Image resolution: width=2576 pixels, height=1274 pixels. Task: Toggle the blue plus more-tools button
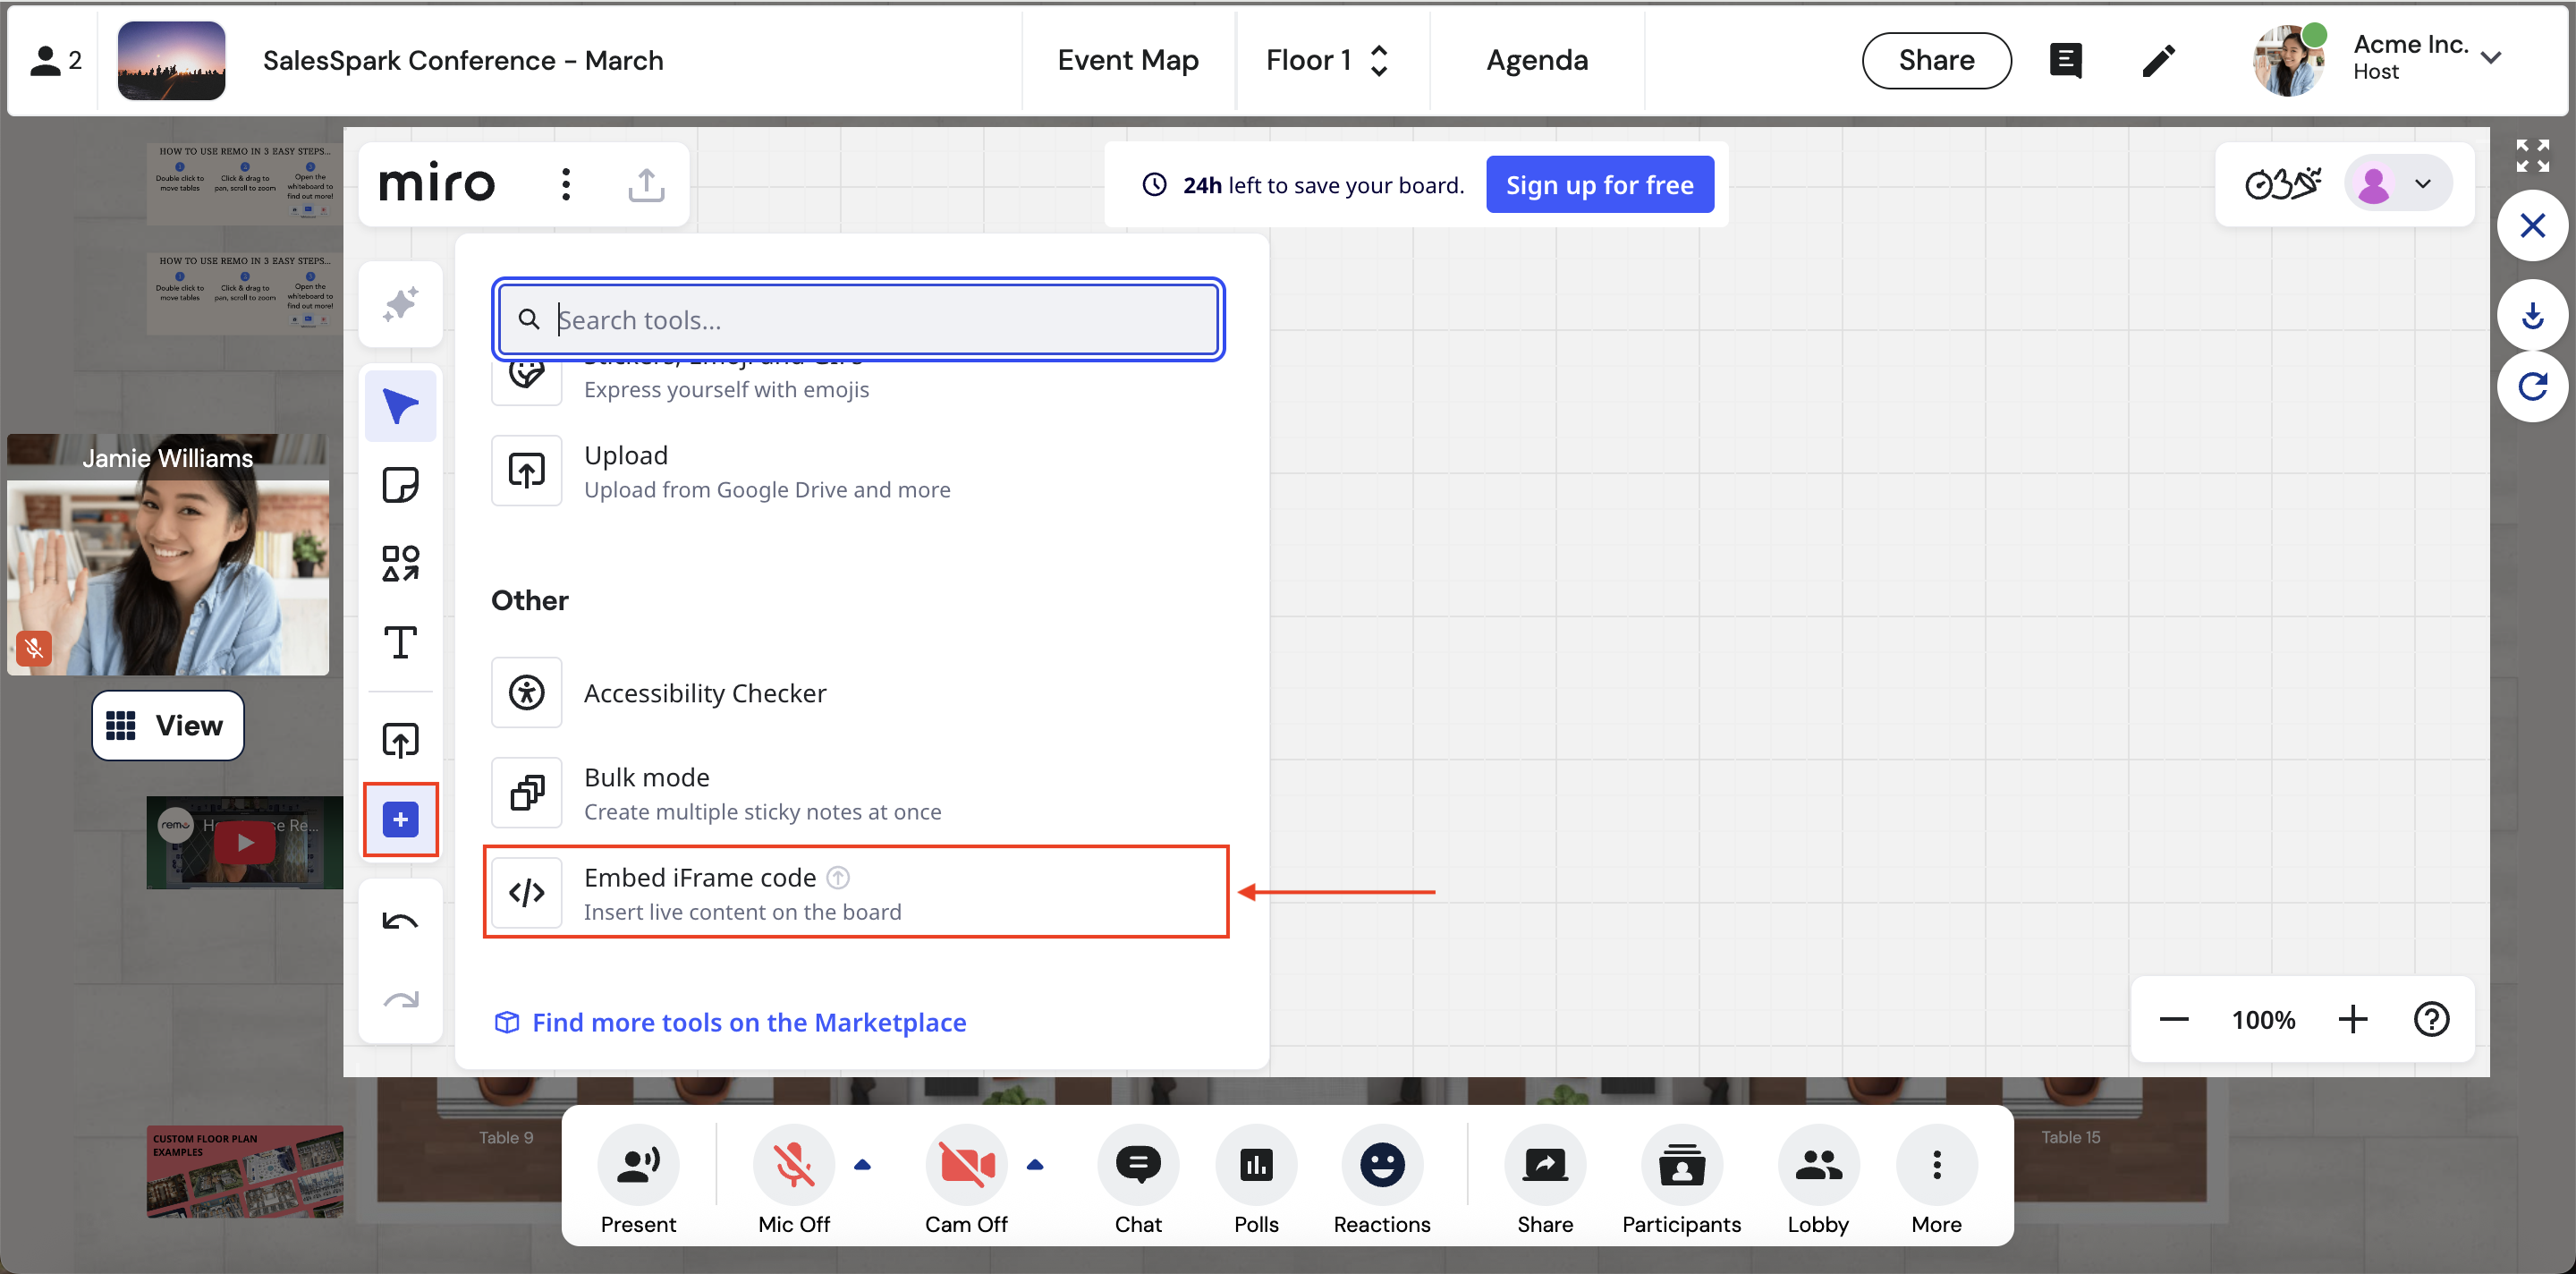400,820
